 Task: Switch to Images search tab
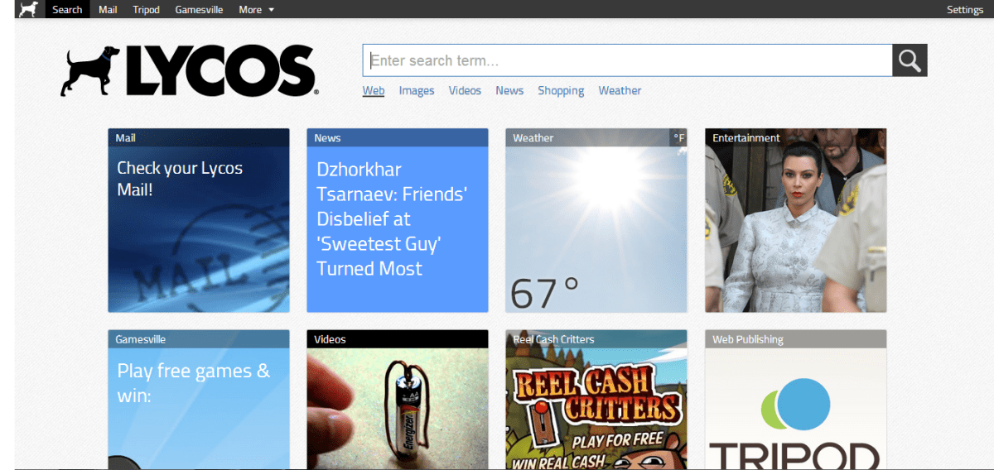point(417,91)
